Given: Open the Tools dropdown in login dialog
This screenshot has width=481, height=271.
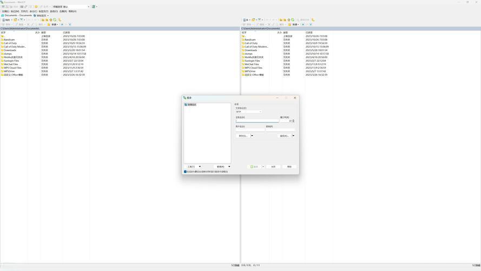Looking at the screenshot, I should tap(192, 167).
